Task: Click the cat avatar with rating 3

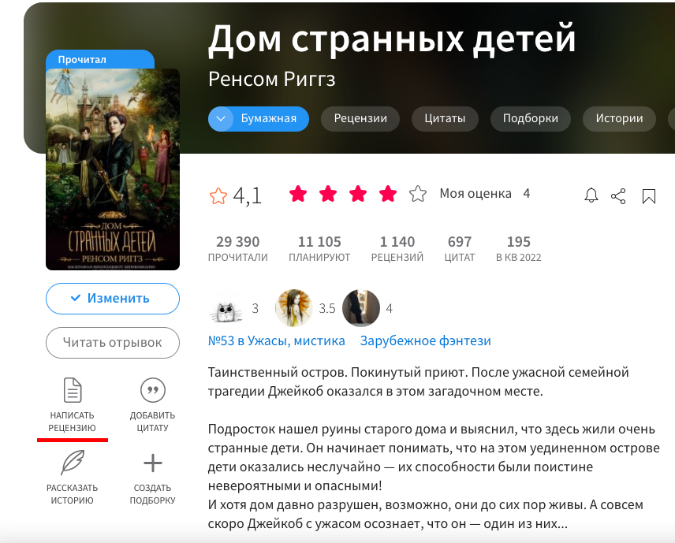Action: (227, 308)
